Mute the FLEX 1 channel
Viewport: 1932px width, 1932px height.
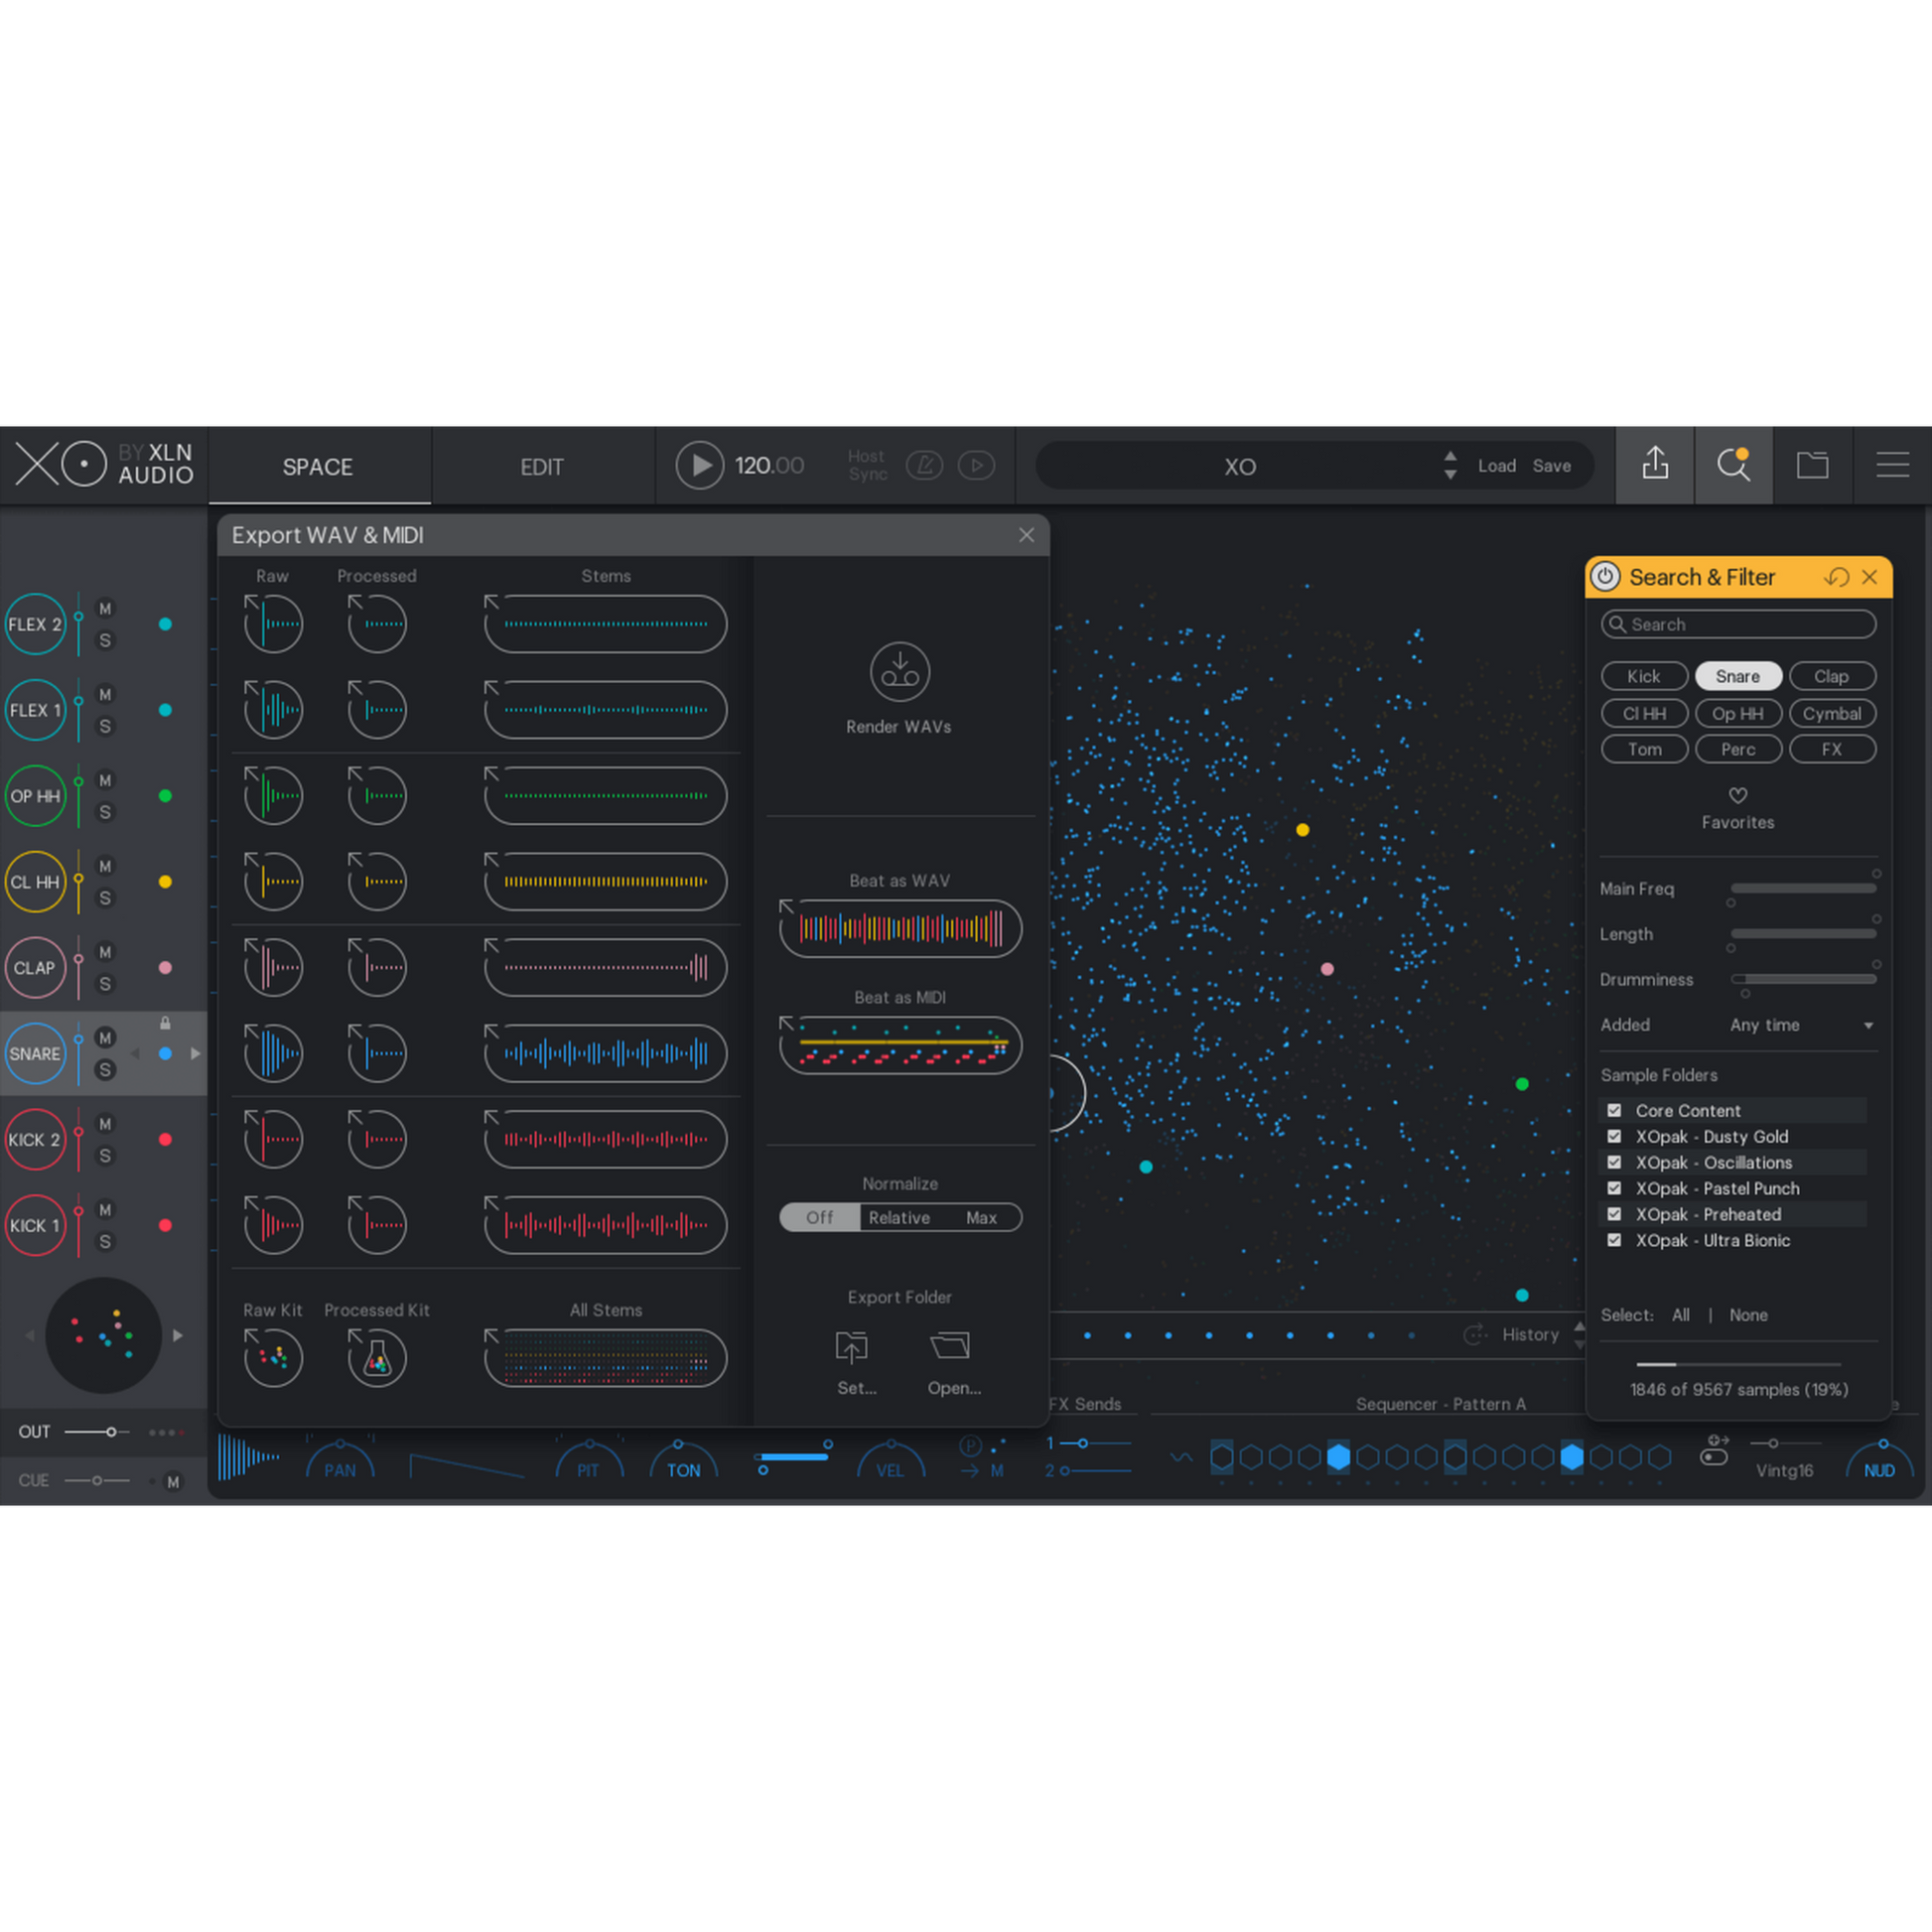(105, 694)
